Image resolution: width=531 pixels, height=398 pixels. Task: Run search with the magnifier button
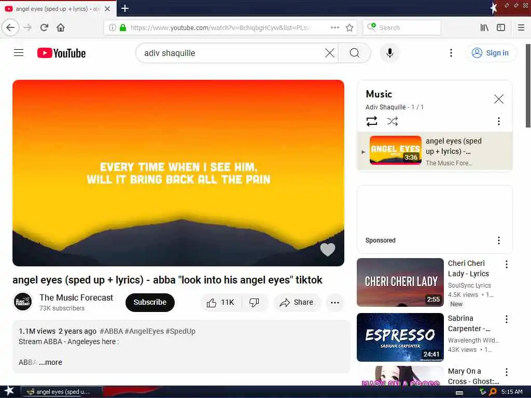tap(355, 53)
